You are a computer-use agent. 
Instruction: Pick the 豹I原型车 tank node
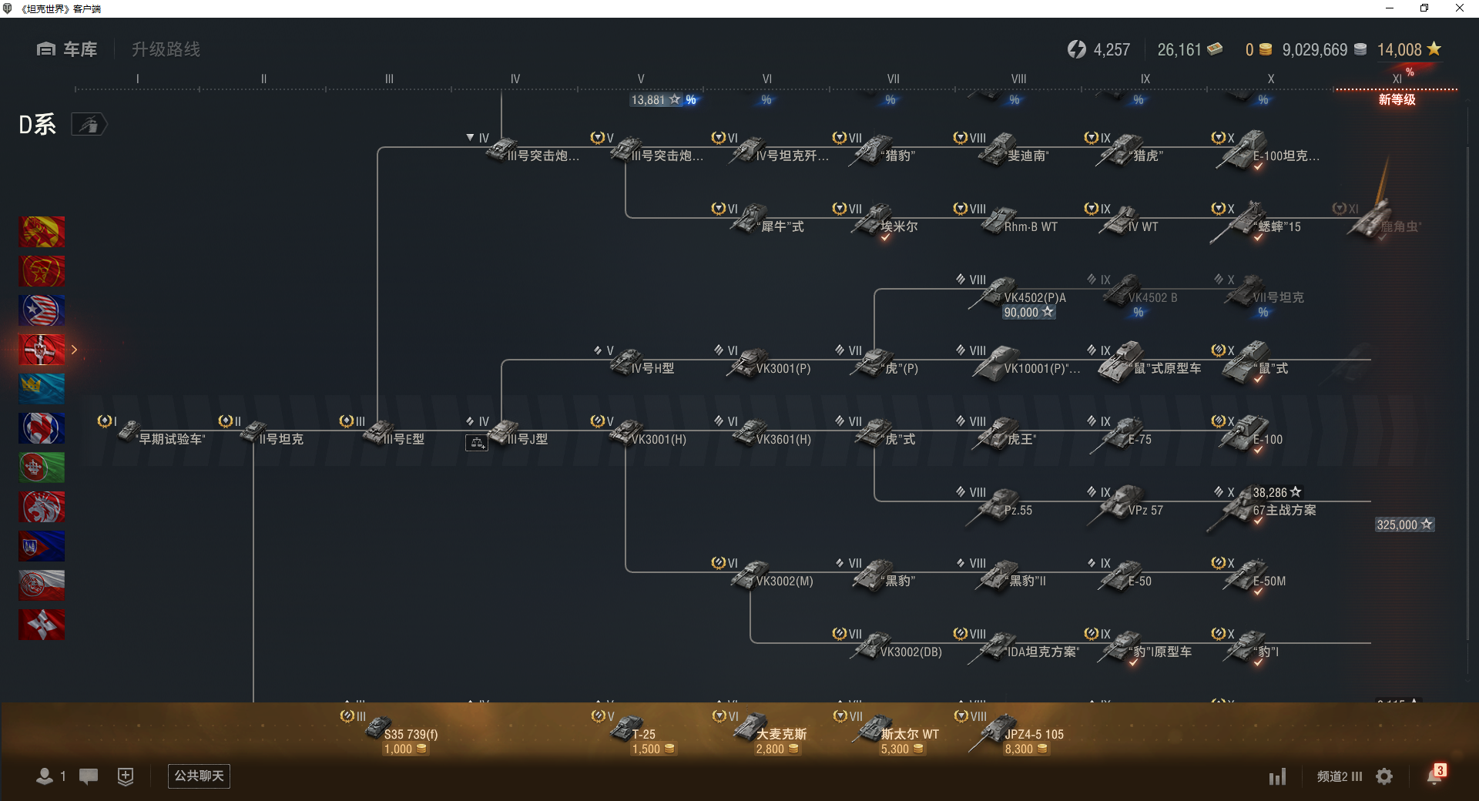(1138, 645)
